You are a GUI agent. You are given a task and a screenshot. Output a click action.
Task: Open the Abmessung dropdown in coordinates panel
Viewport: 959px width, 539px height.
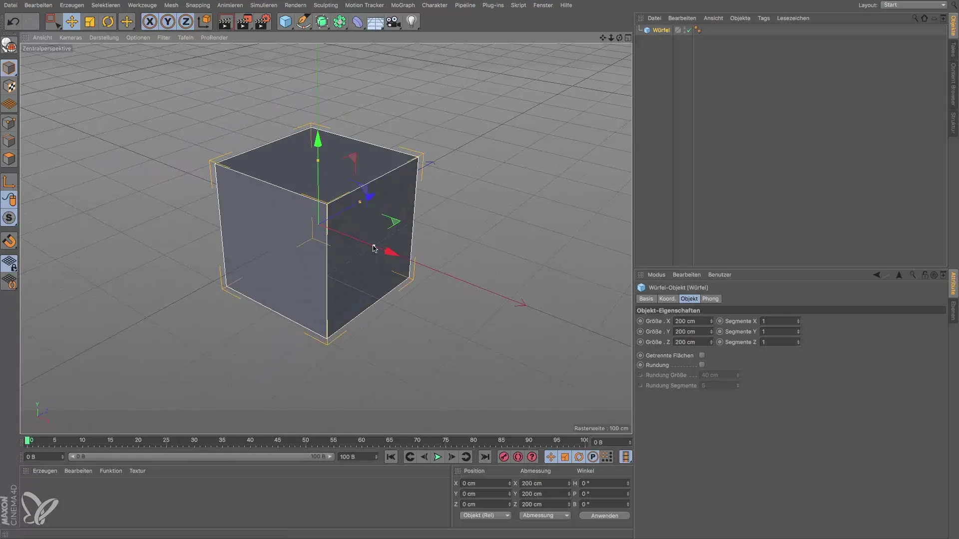pyautogui.click(x=545, y=516)
